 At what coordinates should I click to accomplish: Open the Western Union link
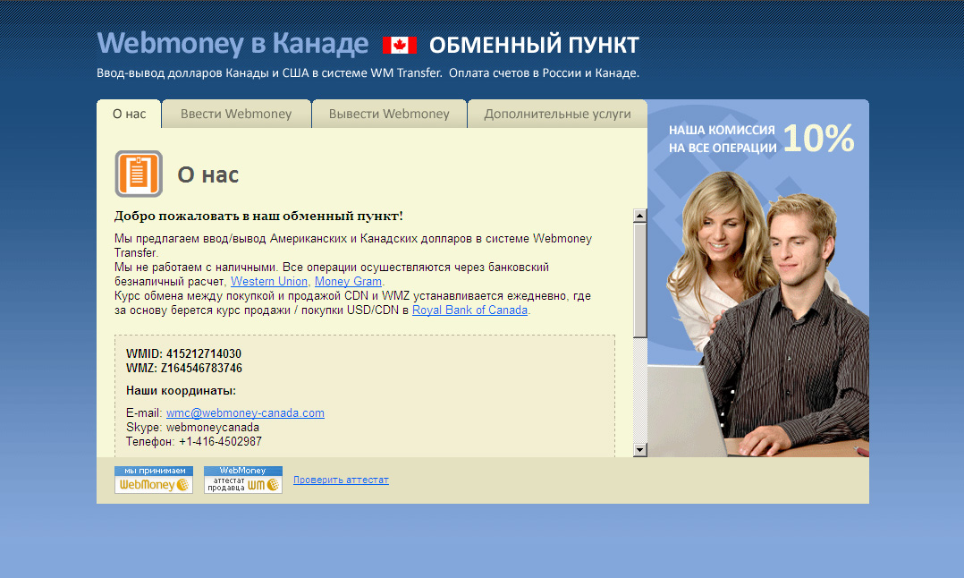[268, 280]
